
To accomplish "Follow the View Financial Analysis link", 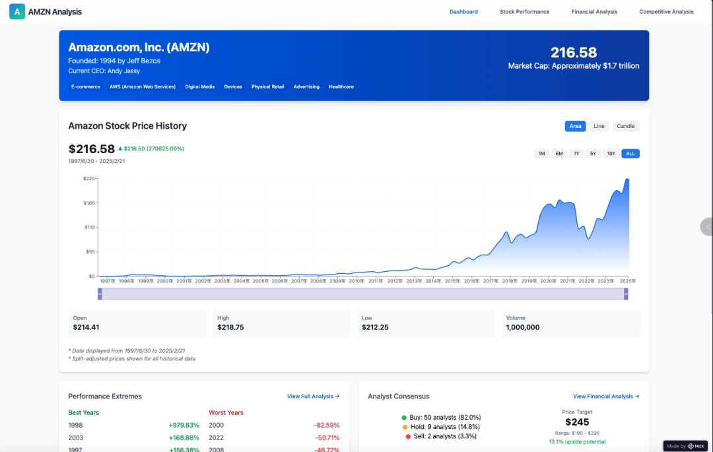I will point(606,396).
